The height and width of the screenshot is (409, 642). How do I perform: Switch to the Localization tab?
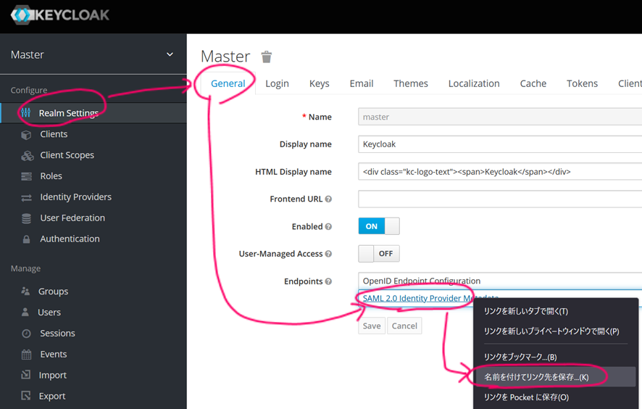coord(474,83)
